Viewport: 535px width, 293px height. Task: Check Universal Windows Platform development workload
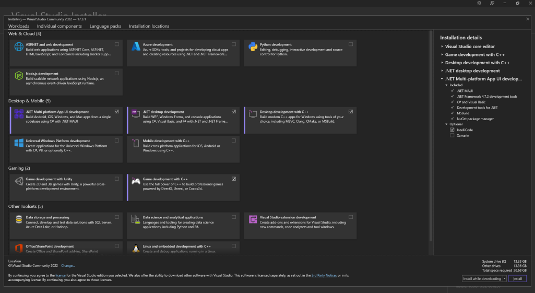click(117, 140)
